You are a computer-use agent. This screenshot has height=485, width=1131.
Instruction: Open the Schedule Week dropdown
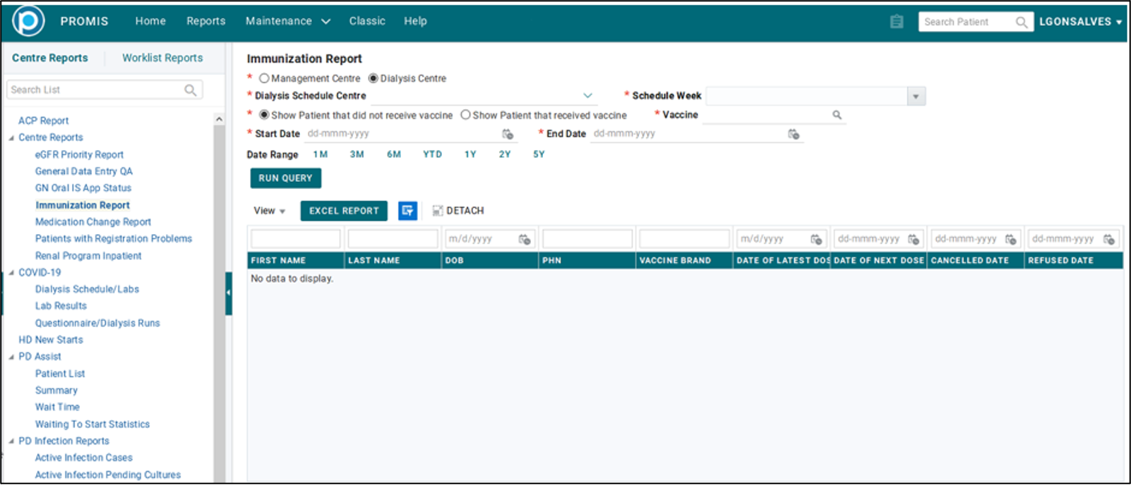point(916,97)
